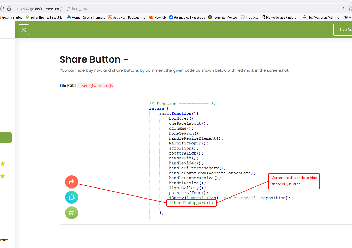
Task: Click the File Path label
Action: 68,85
